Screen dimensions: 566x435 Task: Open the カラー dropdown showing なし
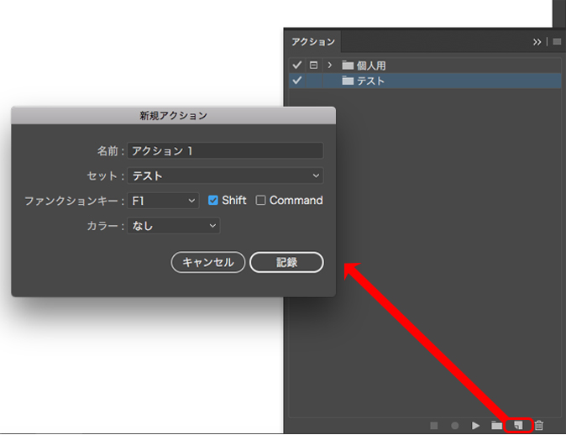(173, 226)
